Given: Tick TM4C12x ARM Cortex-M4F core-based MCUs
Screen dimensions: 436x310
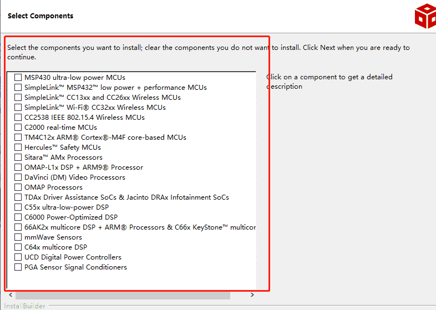Looking at the screenshot, I should tap(18, 138).
